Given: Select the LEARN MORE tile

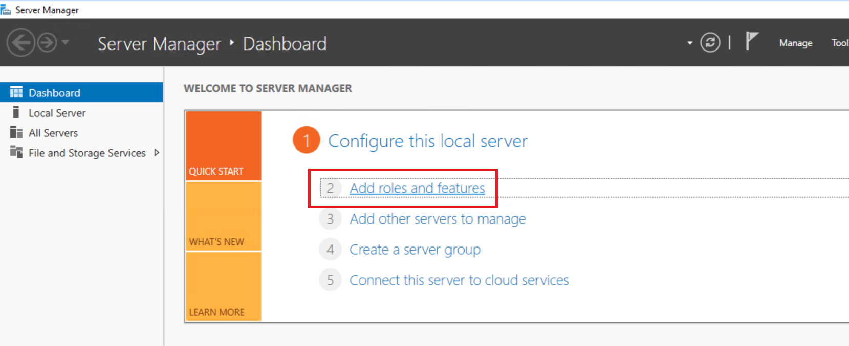Looking at the screenshot, I should click(224, 287).
